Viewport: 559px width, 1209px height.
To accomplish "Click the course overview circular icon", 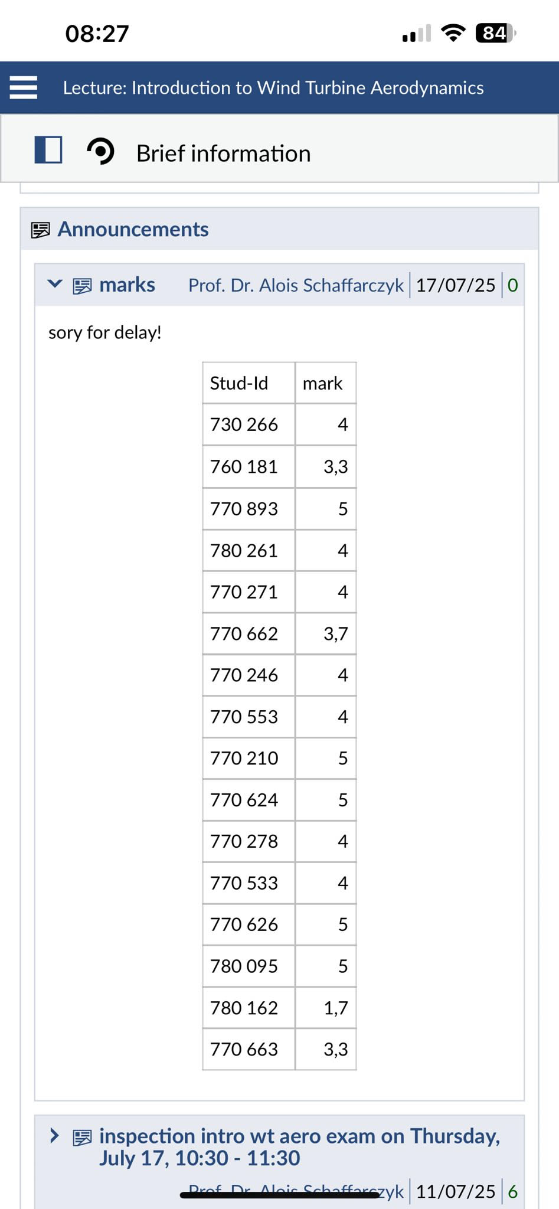I will pos(101,151).
